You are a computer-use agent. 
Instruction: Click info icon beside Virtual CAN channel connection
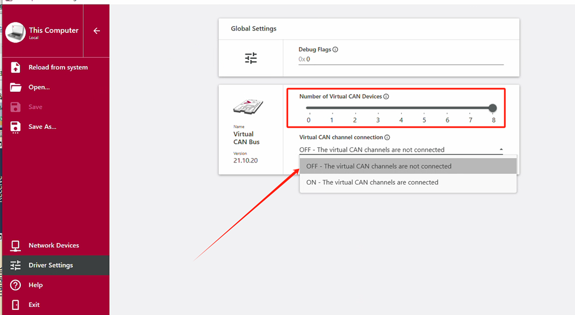[x=387, y=138]
